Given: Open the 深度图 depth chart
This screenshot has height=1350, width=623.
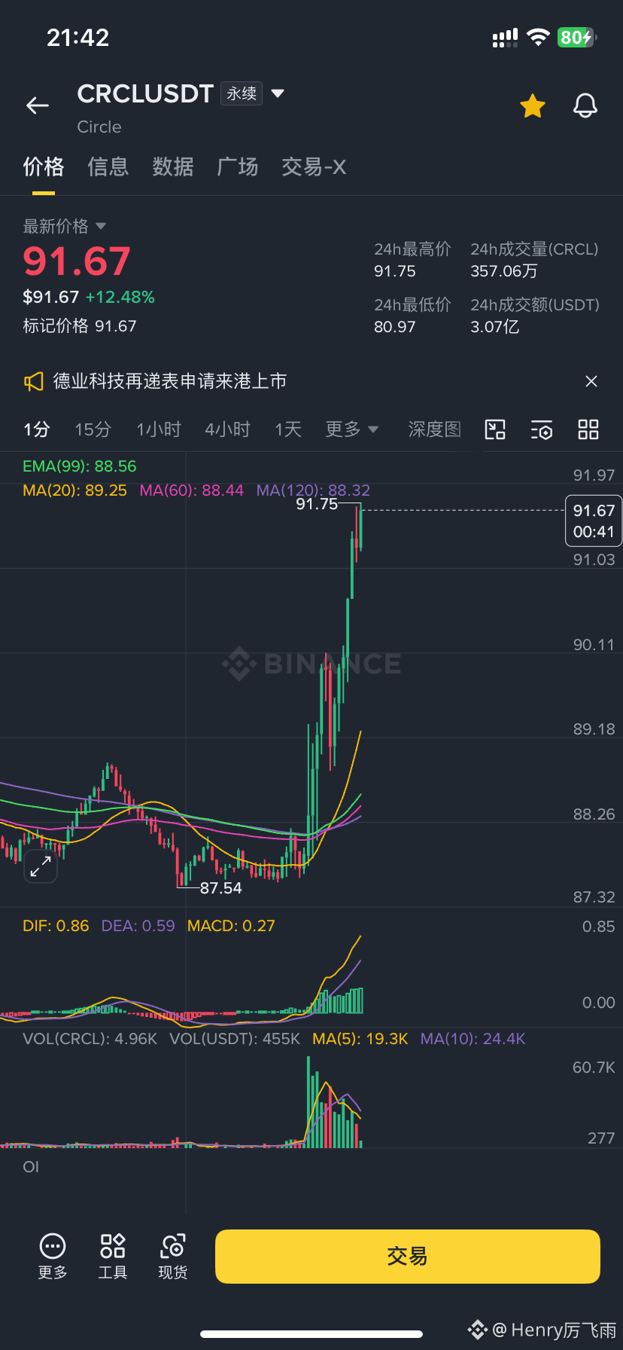Looking at the screenshot, I should (x=434, y=429).
